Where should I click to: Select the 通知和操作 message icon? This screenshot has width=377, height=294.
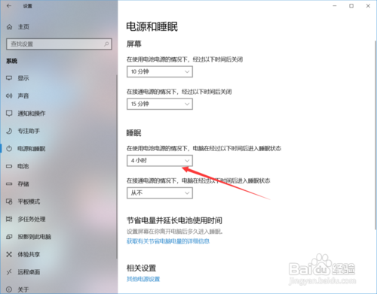pos(9,114)
